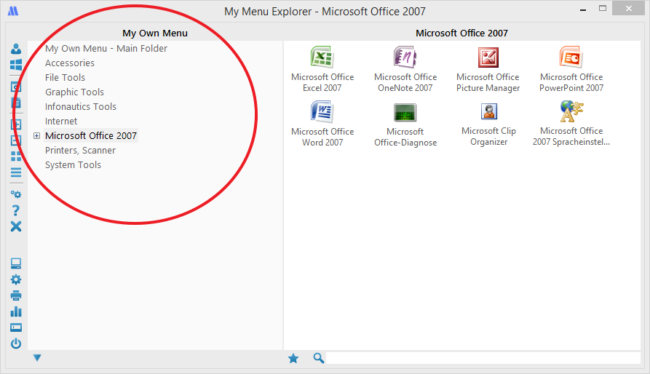Open Microsoft Office OneNote 2007
This screenshot has width=650, height=374.
405,70
